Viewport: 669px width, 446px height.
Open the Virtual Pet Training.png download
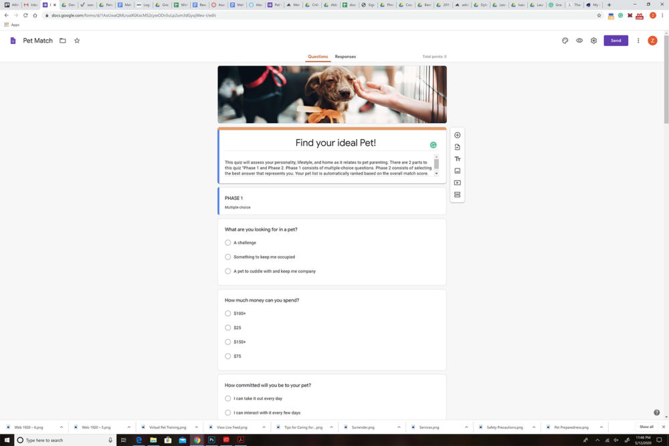click(x=168, y=427)
